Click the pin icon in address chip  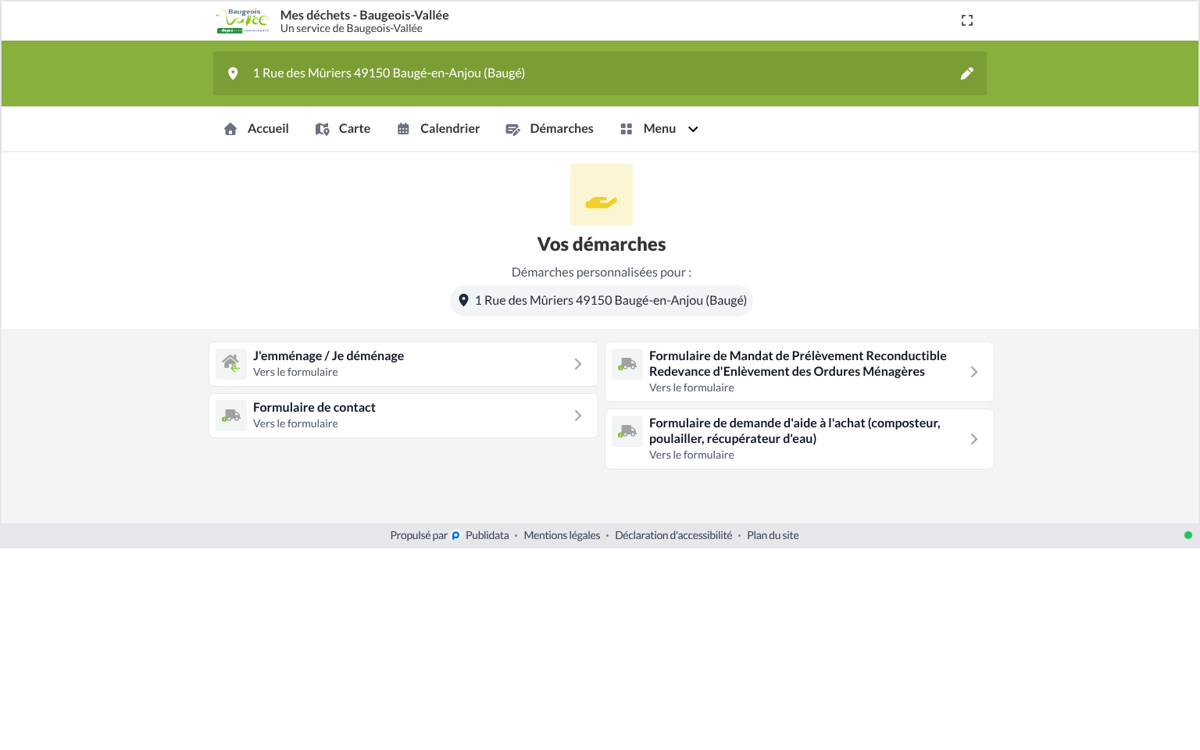pyautogui.click(x=463, y=300)
